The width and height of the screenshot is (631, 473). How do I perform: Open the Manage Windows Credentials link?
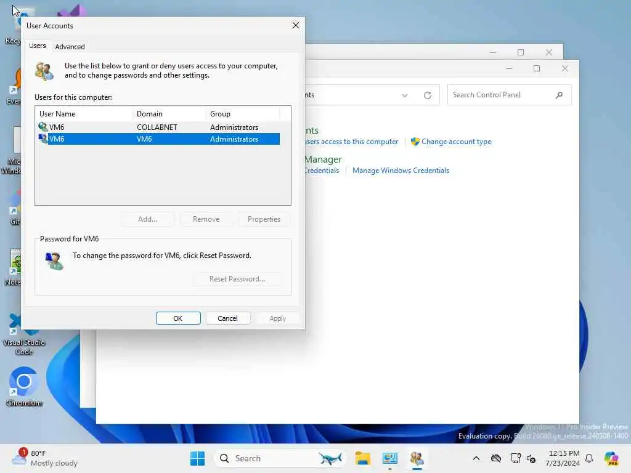tap(401, 171)
